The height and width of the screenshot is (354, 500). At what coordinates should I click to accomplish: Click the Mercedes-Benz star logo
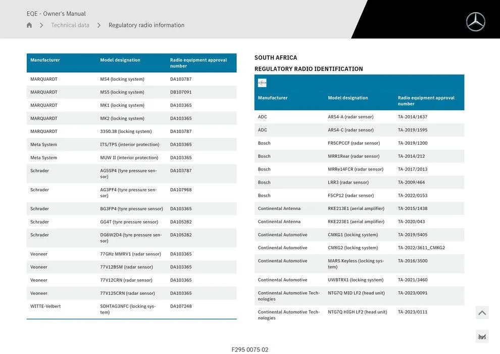click(475, 22)
